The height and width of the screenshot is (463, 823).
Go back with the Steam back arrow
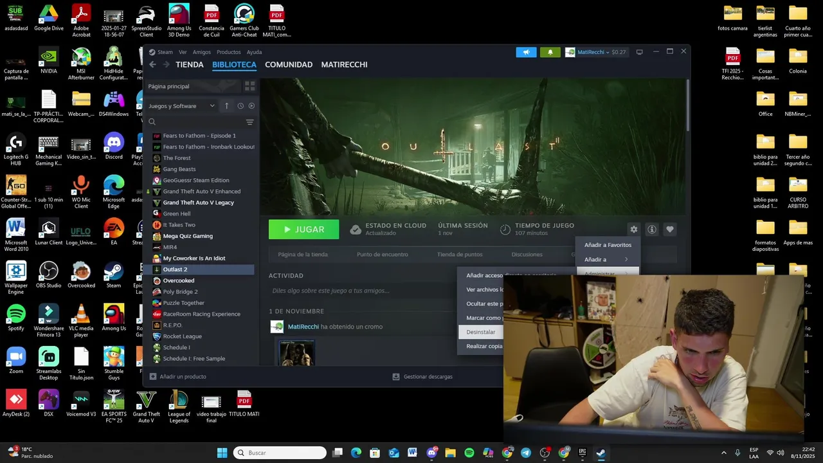(152, 64)
